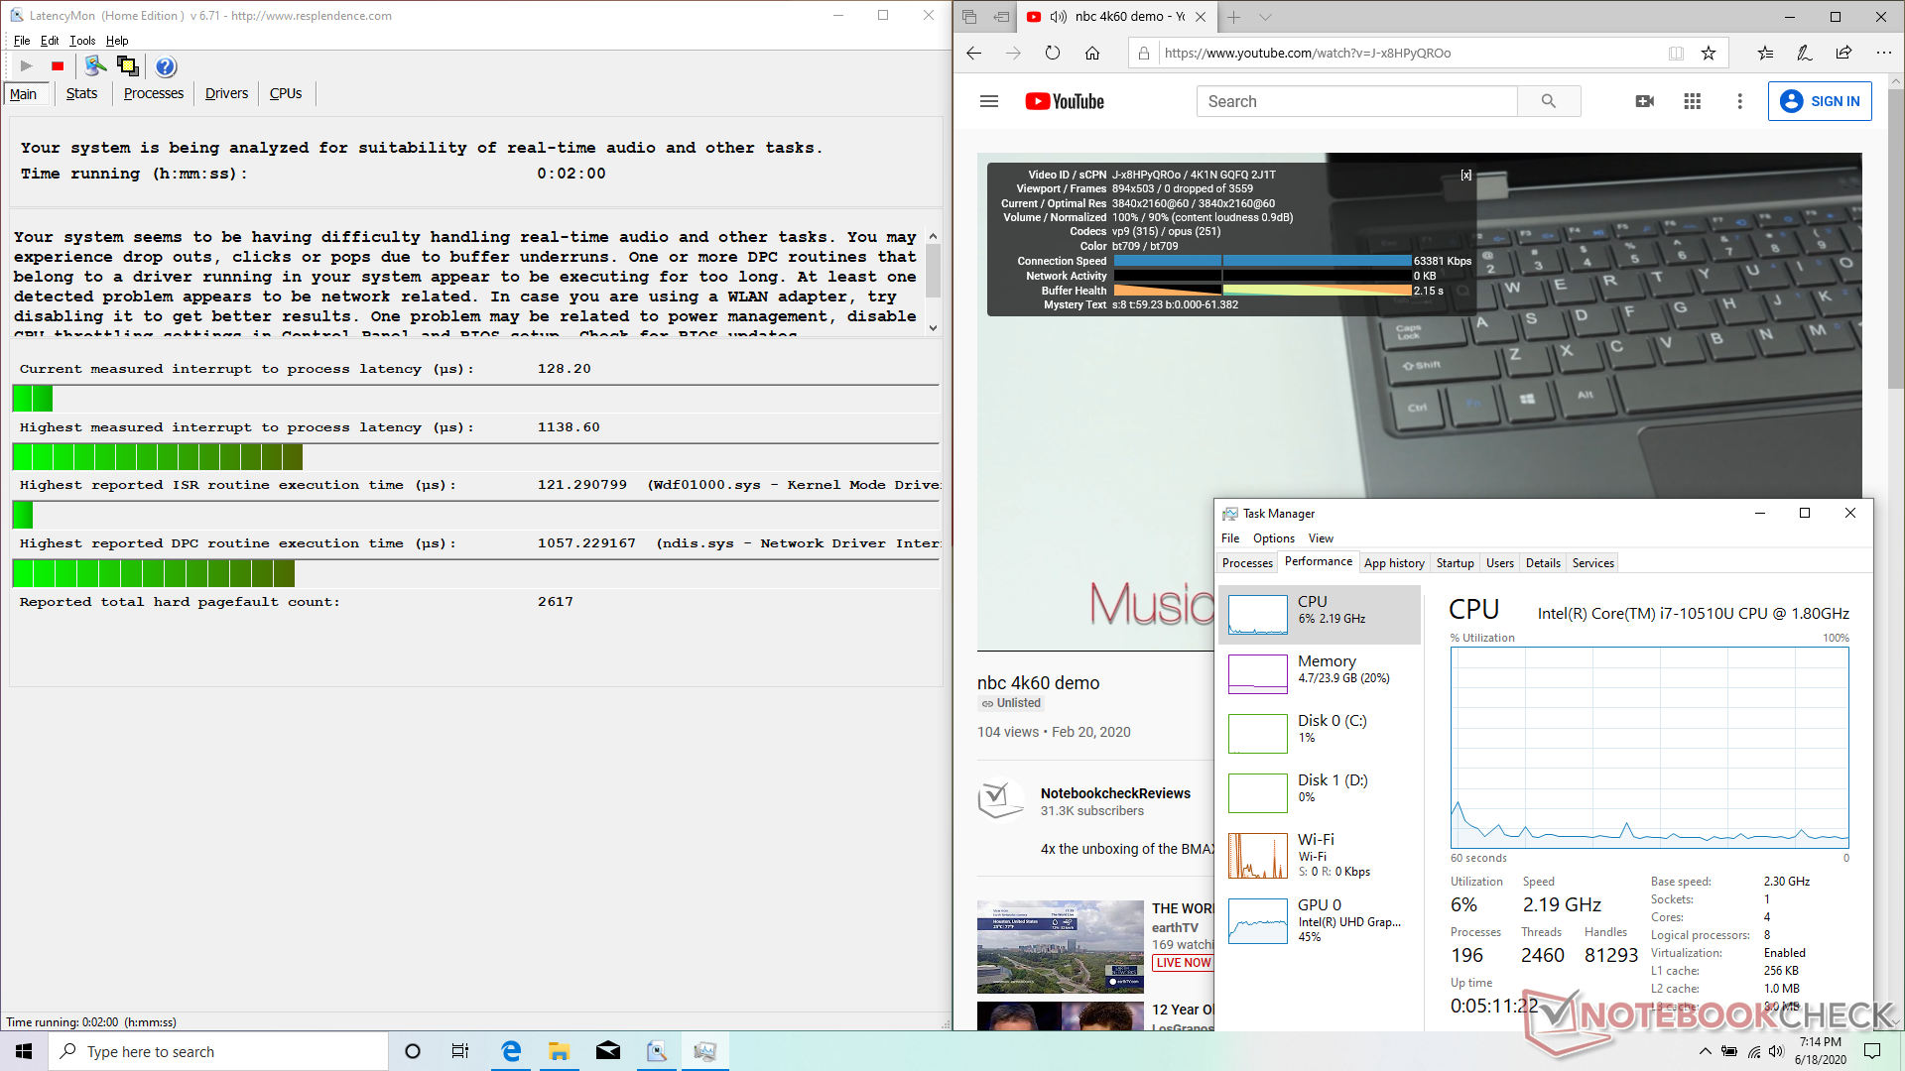
Task: Click the monitor with brush toolbar icon
Action: point(95,66)
